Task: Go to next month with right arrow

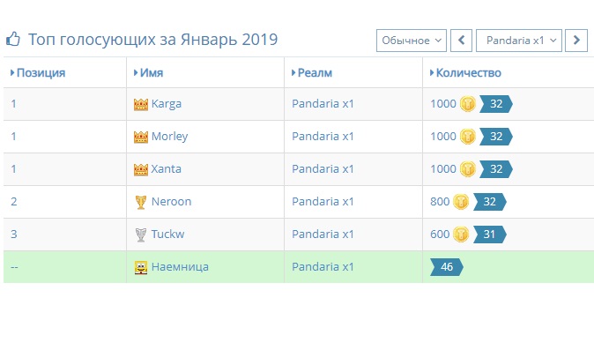Action: [x=576, y=41]
